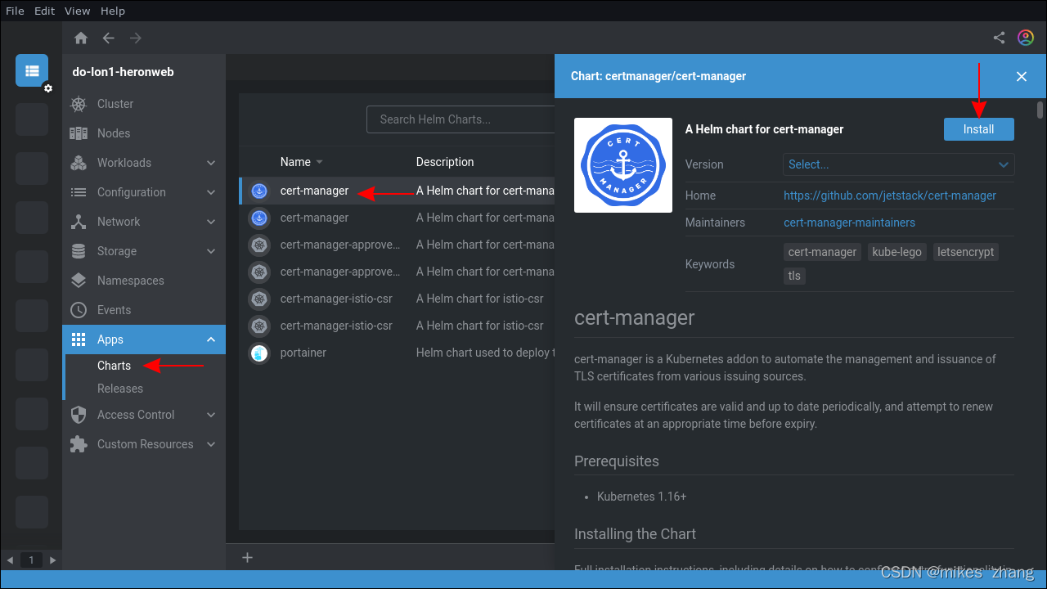Go to previous page arrow at bottom-left
The width and height of the screenshot is (1047, 589).
pyautogui.click(x=10, y=560)
